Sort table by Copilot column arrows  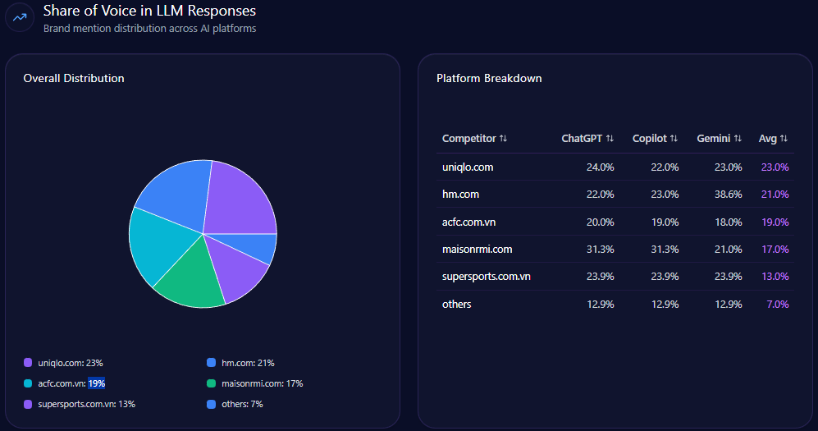point(674,139)
